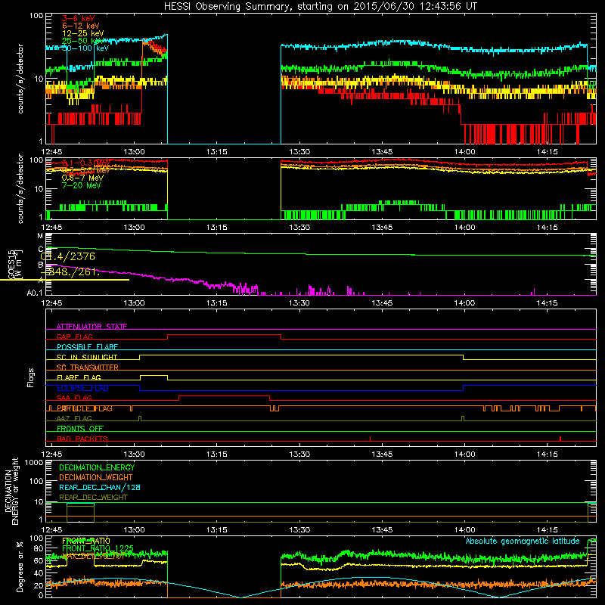This screenshot has width=605, height=605.
Task: Click the A0.1 tick label on GOES panel
Action: click(x=35, y=293)
